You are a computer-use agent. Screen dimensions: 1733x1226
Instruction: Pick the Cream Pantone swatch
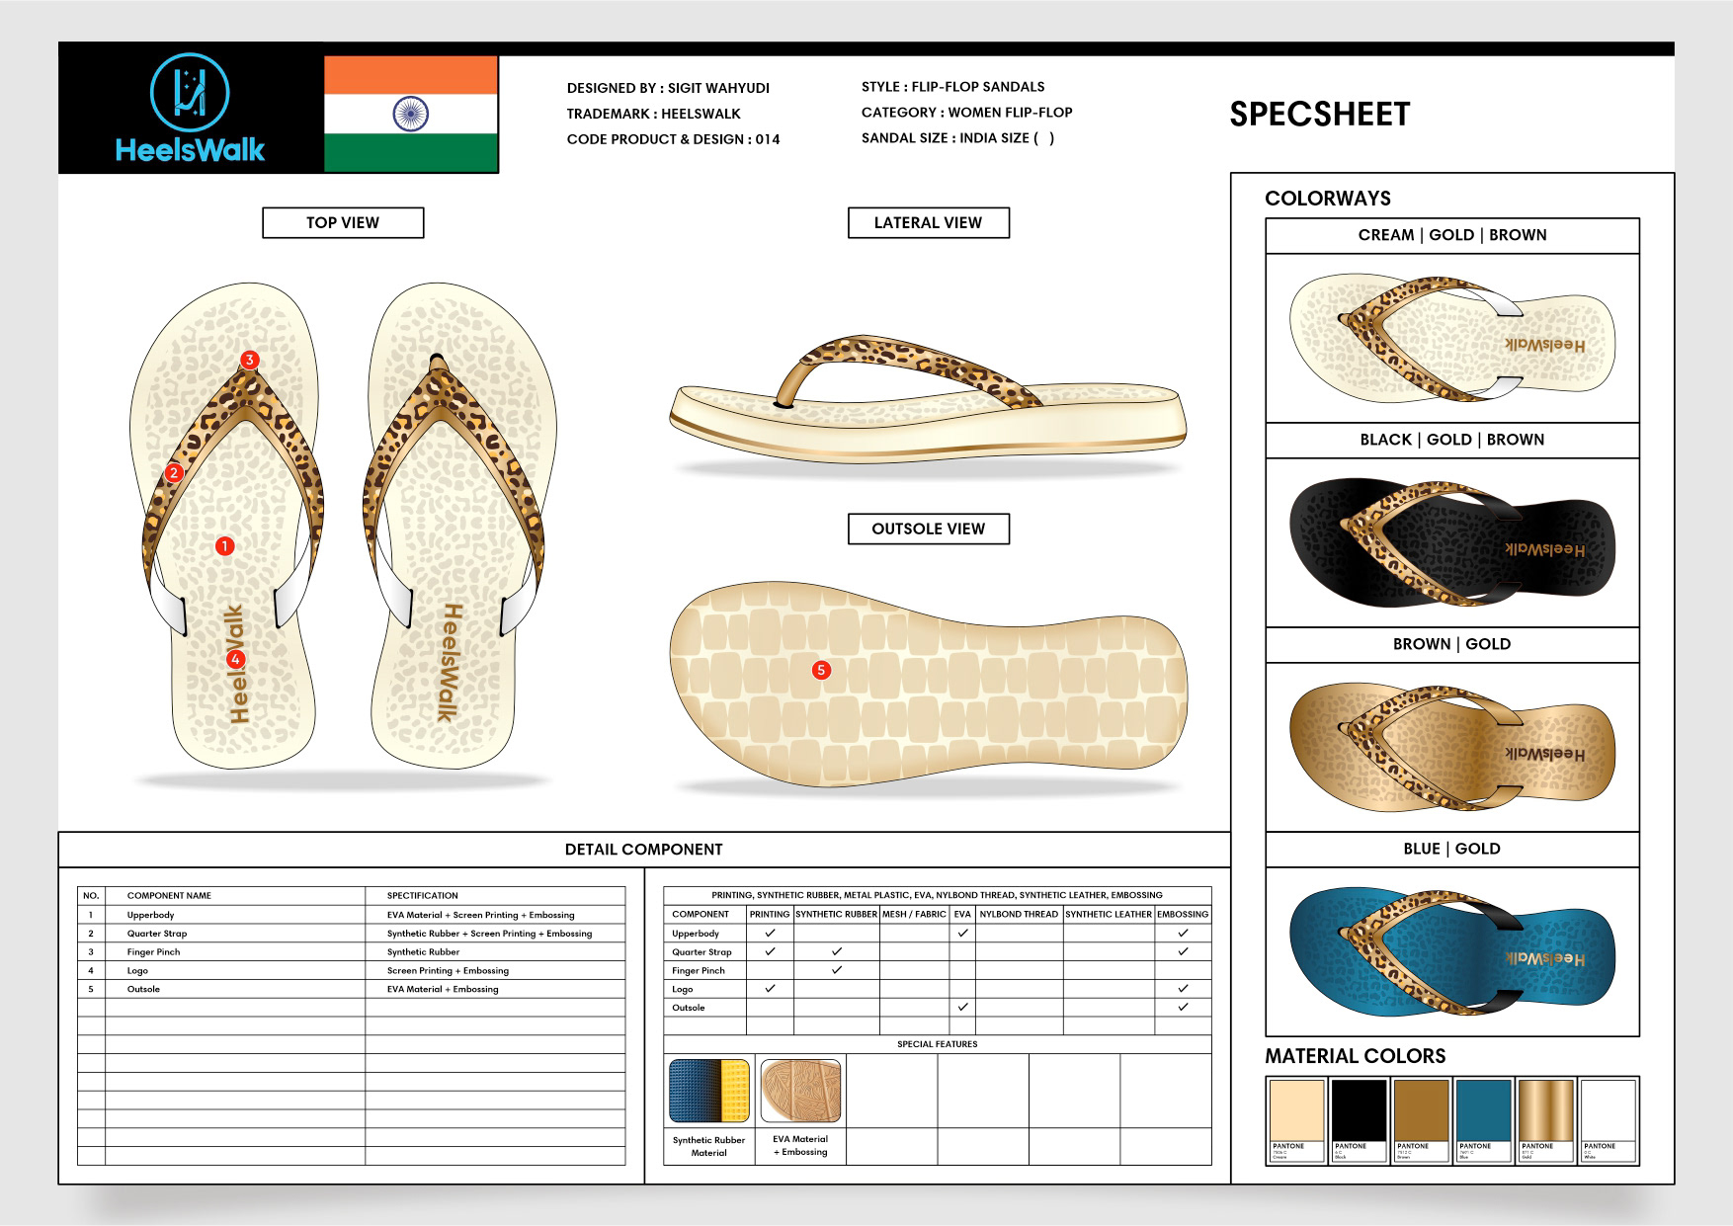coord(1296,1121)
